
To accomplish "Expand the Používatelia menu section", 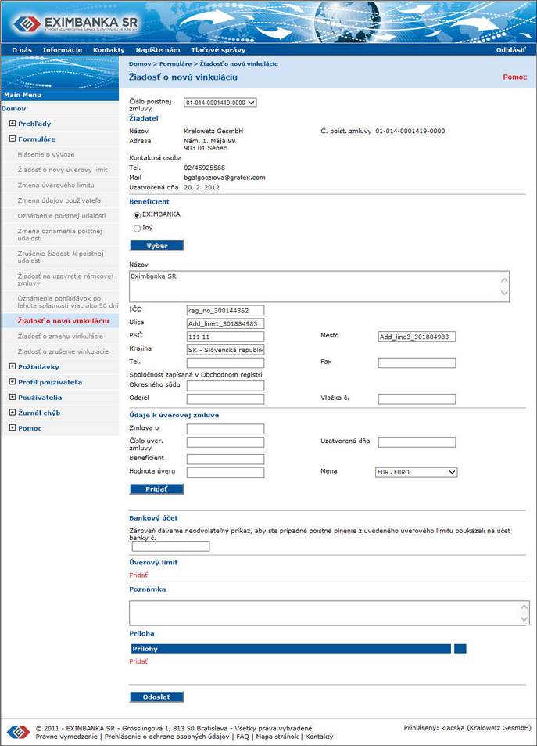I will [13, 397].
